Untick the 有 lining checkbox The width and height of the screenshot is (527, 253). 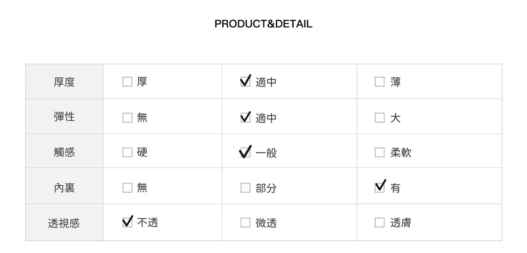click(x=379, y=188)
